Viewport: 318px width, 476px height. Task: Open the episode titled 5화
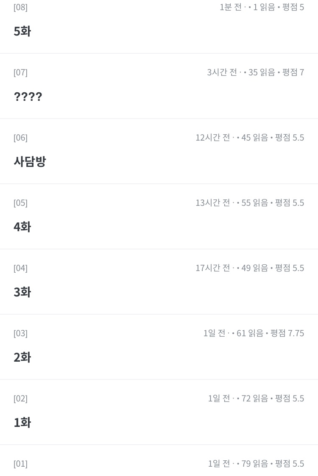22,31
